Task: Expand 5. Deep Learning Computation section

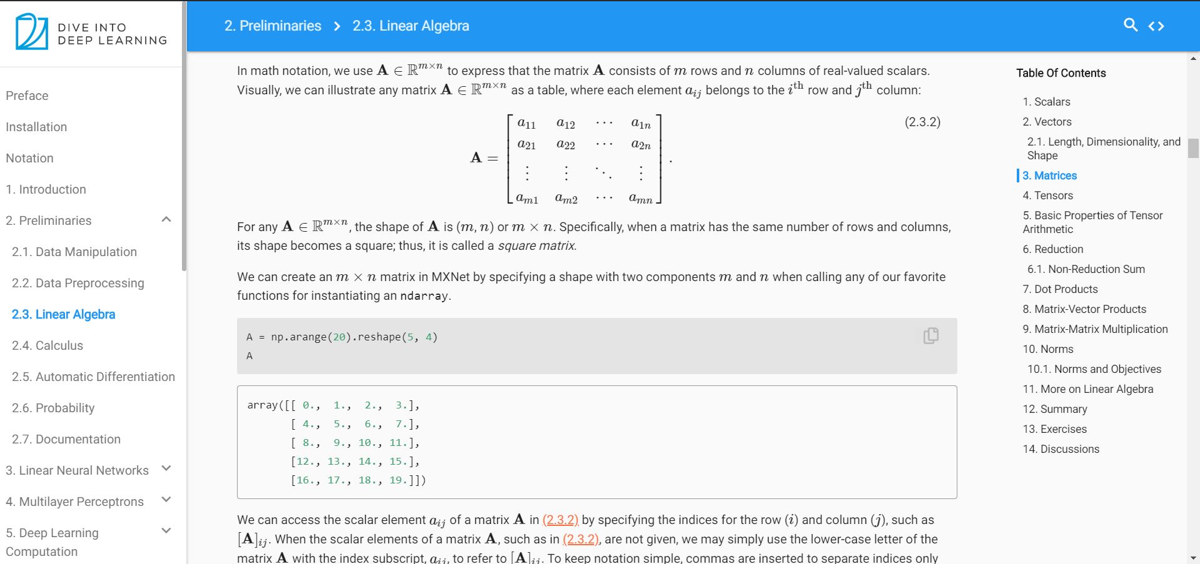Action: tap(166, 531)
